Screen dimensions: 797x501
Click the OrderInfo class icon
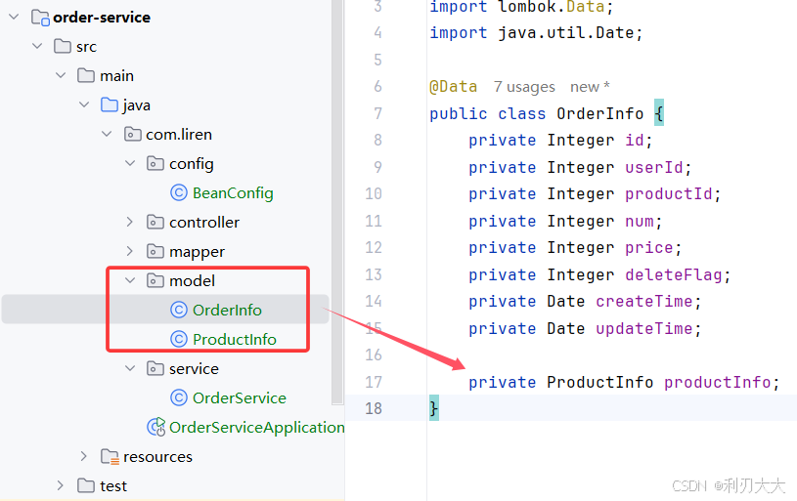(x=178, y=310)
